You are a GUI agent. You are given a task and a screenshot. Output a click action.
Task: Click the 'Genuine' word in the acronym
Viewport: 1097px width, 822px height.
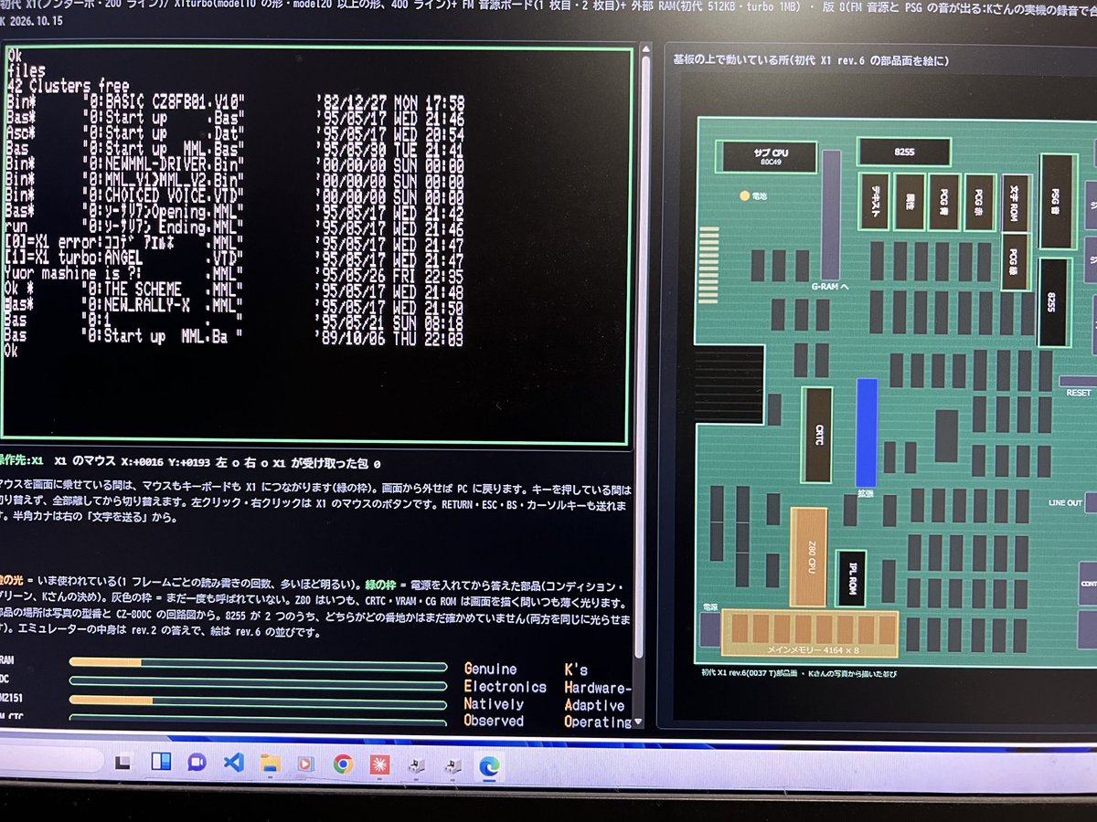pyautogui.click(x=490, y=669)
